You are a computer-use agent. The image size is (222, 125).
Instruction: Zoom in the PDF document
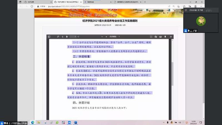(x=106, y=37)
